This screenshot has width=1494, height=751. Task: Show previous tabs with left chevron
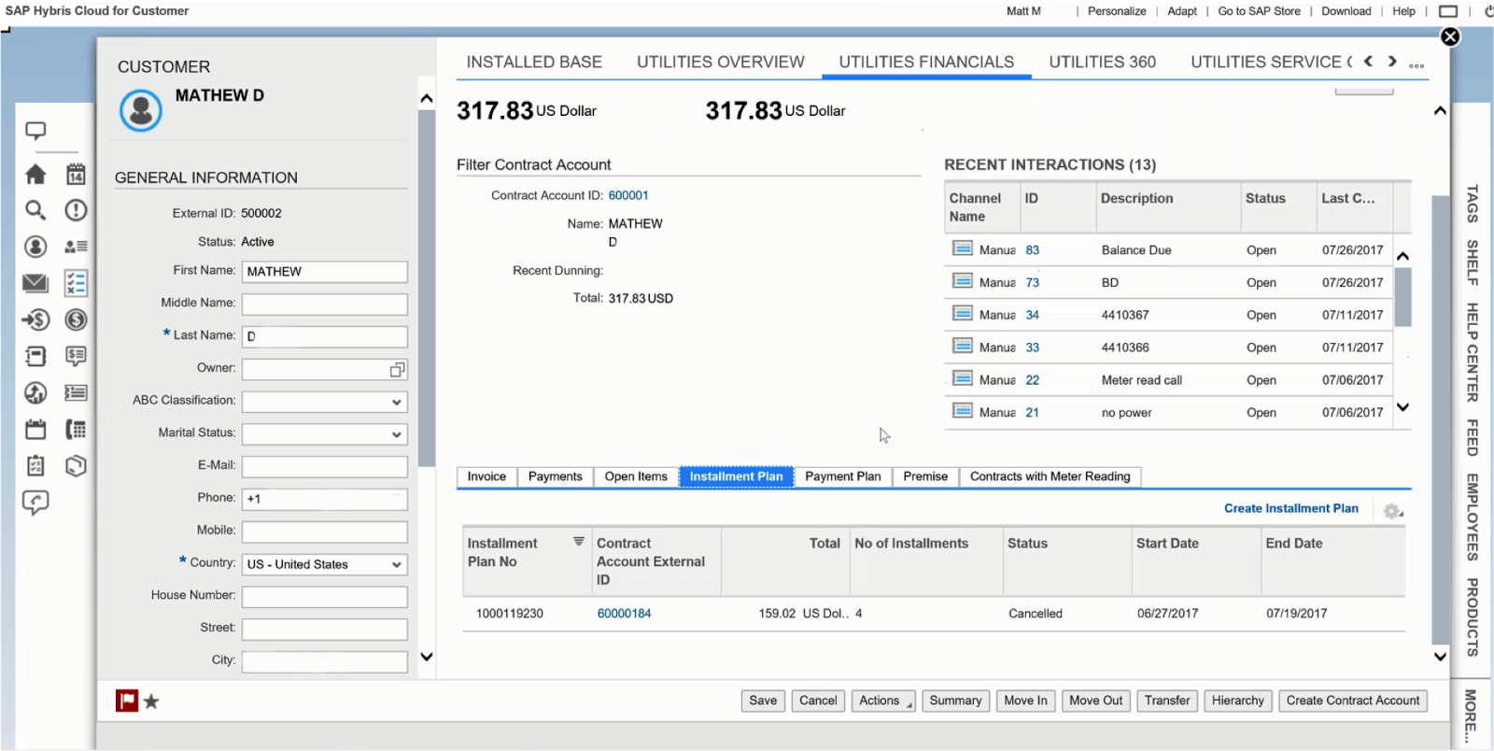1368,61
